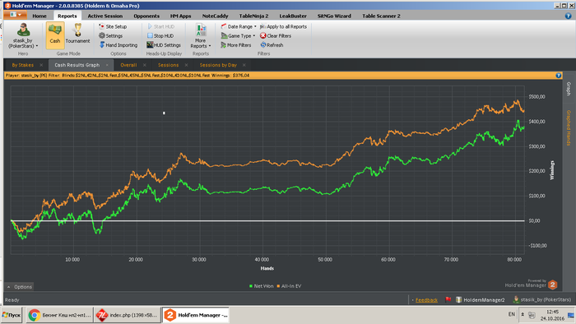Screen dimensions: 576x324
Task: Open the Date Range dropdown
Action: point(239,26)
